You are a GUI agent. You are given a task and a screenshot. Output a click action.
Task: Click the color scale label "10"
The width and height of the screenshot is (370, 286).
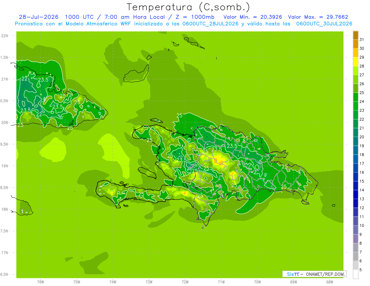coord(362,226)
